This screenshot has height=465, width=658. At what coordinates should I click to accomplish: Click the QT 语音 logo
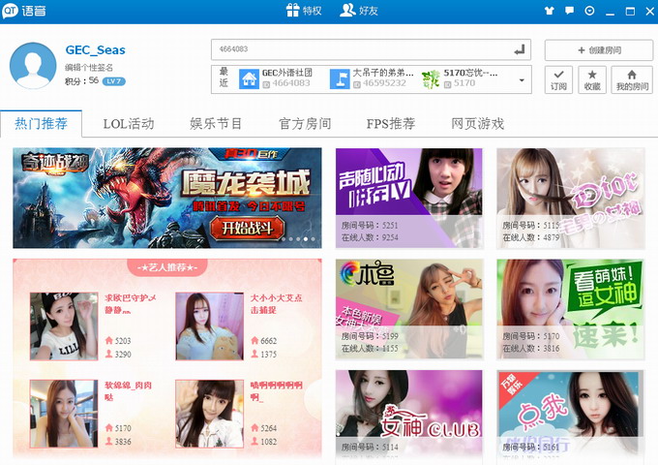[24, 11]
